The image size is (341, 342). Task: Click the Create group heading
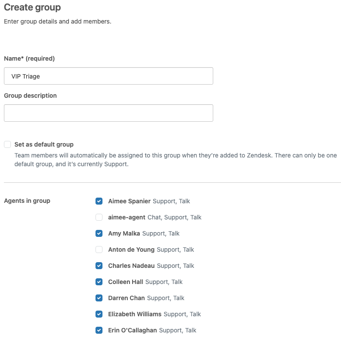click(x=32, y=7)
